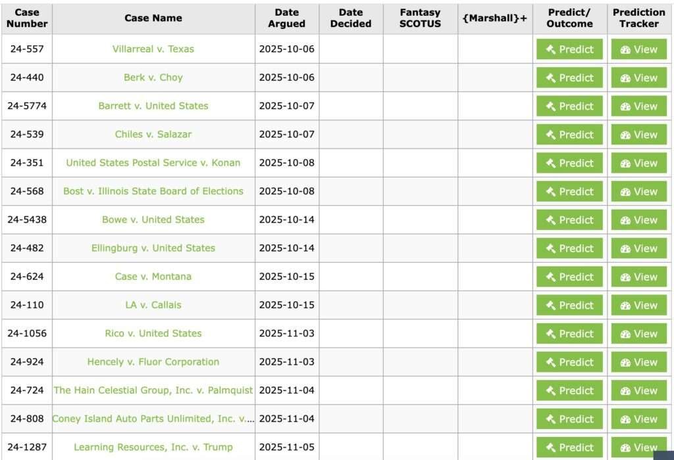Open The Hain Celestial Group v. Palmquist link
The width and height of the screenshot is (674, 460).
tap(153, 390)
